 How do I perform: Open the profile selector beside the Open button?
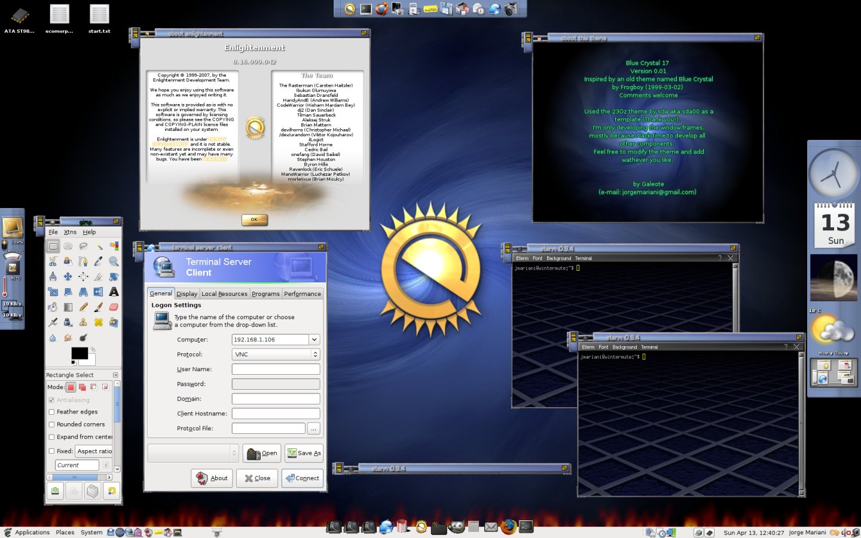(193, 453)
